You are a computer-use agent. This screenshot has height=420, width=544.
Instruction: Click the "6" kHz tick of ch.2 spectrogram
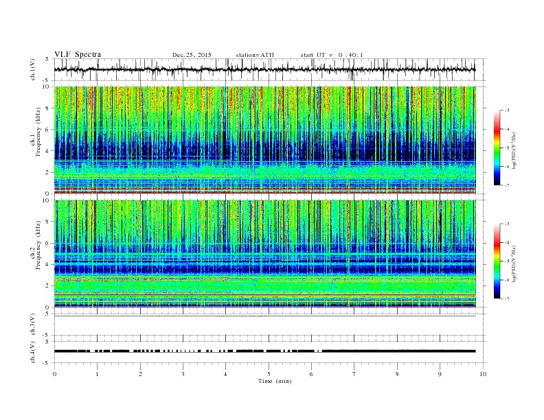47,243
